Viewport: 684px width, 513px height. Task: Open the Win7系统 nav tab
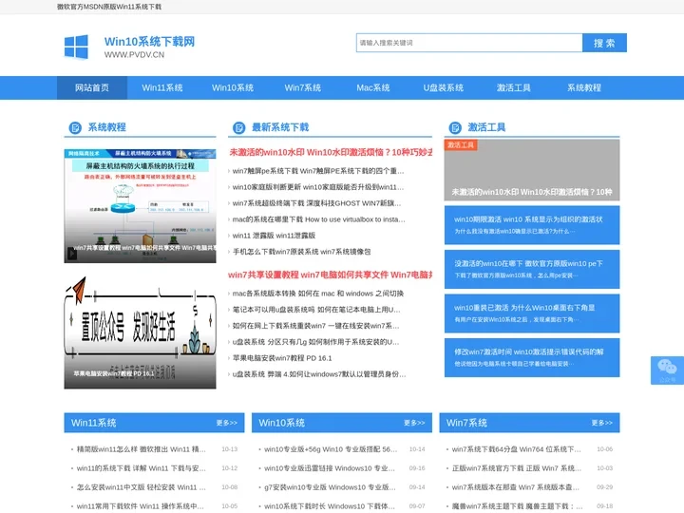click(303, 87)
